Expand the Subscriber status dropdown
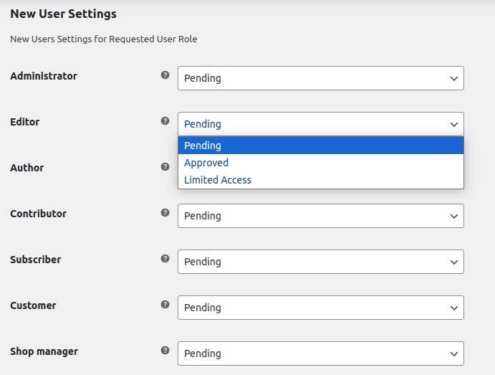The width and height of the screenshot is (495, 375). 320,262
